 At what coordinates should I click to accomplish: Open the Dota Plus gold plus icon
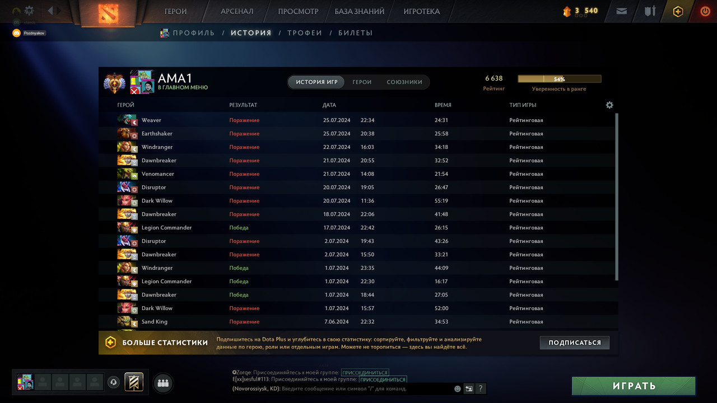[678, 11]
